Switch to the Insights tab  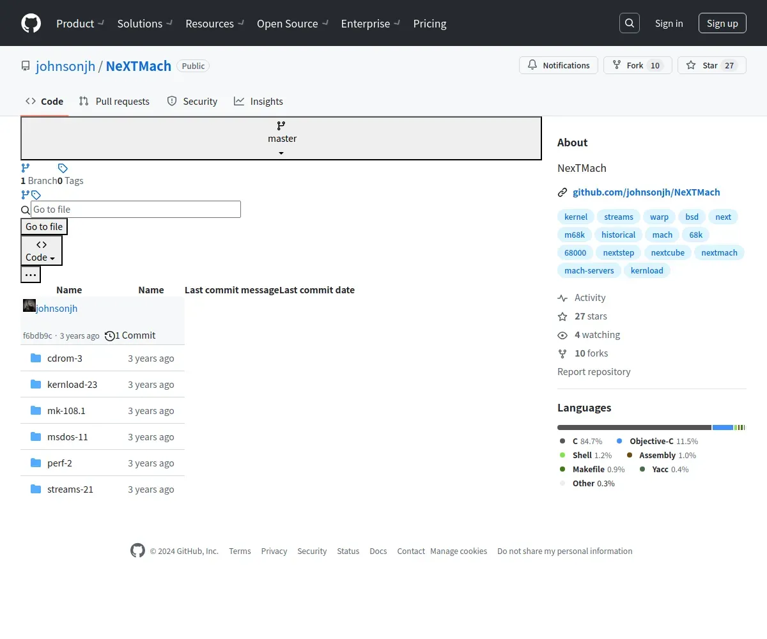258,101
